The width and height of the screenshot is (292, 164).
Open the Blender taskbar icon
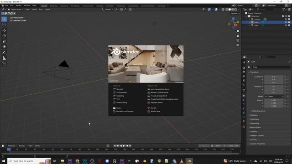point(189,161)
